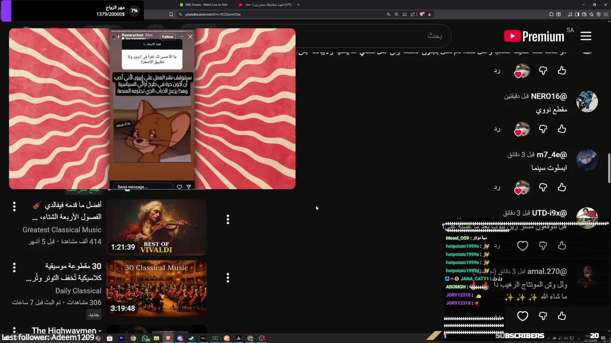
Task: Open Microsoft Store from taskbar
Action: pos(110,338)
